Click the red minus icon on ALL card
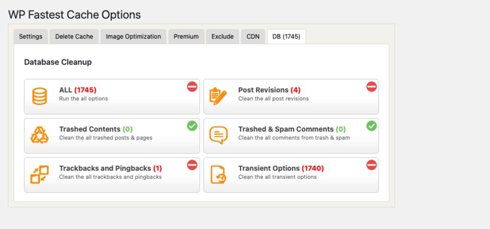The height and width of the screenshot is (229, 490). [x=192, y=87]
